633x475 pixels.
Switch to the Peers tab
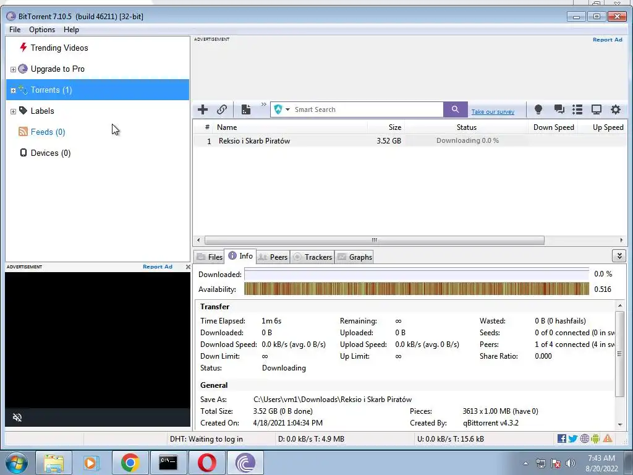pos(273,257)
